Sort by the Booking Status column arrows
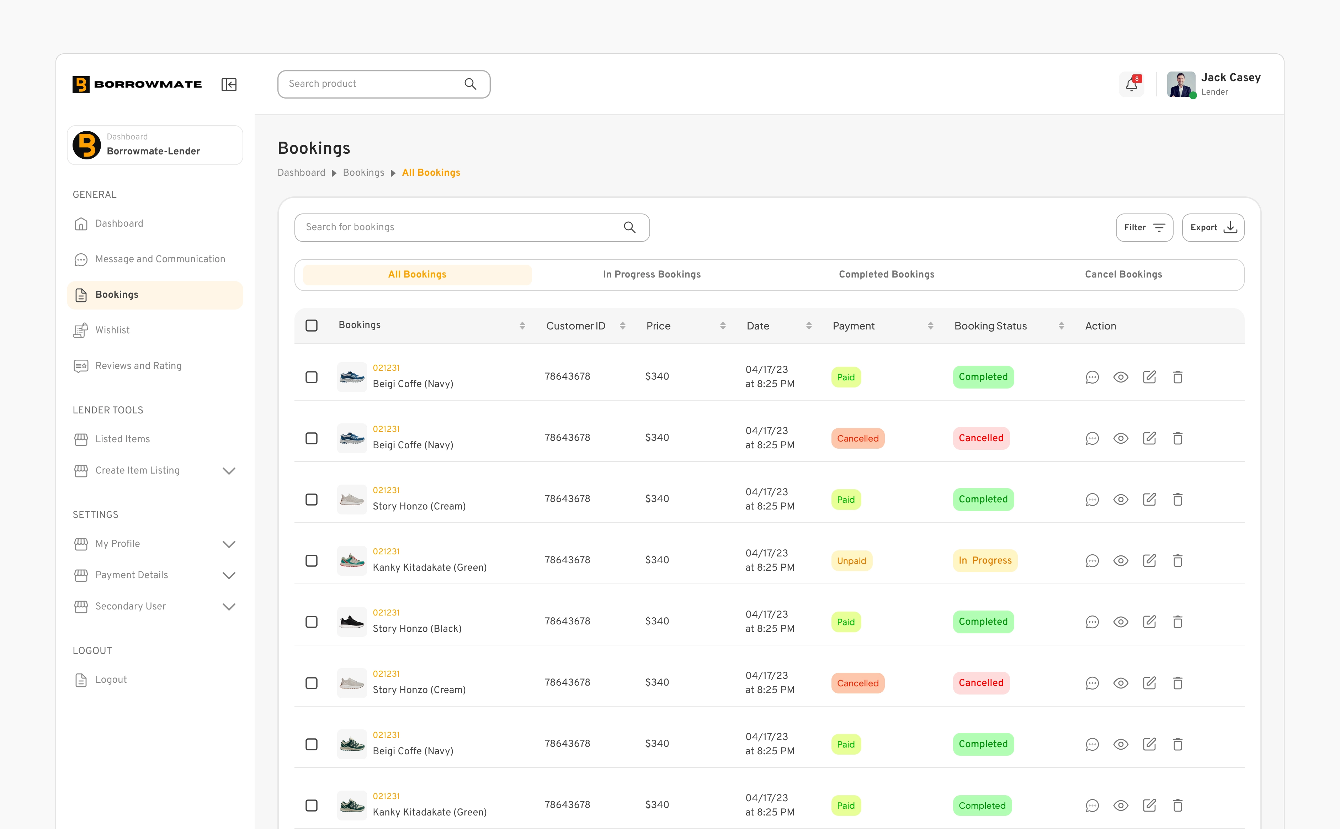Screen dimensions: 1340x829 pyautogui.click(x=1062, y=326)
